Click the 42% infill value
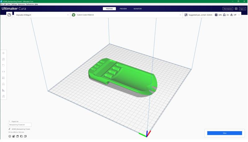This screenshot has width=248, height=142. [220, 15]
